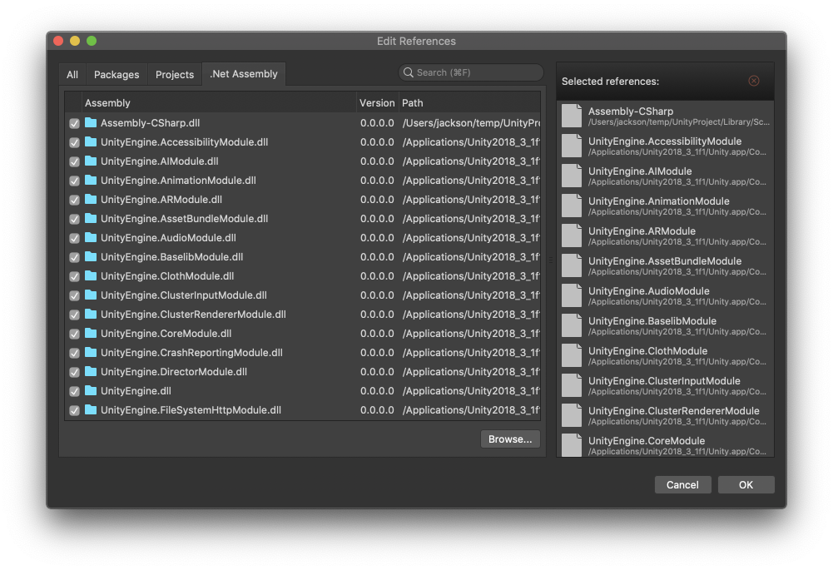
Task: Click the folder icon of UnityEngine.AccessibilityModule.dll
Action: pyautogui.click(x=91, y=141)
